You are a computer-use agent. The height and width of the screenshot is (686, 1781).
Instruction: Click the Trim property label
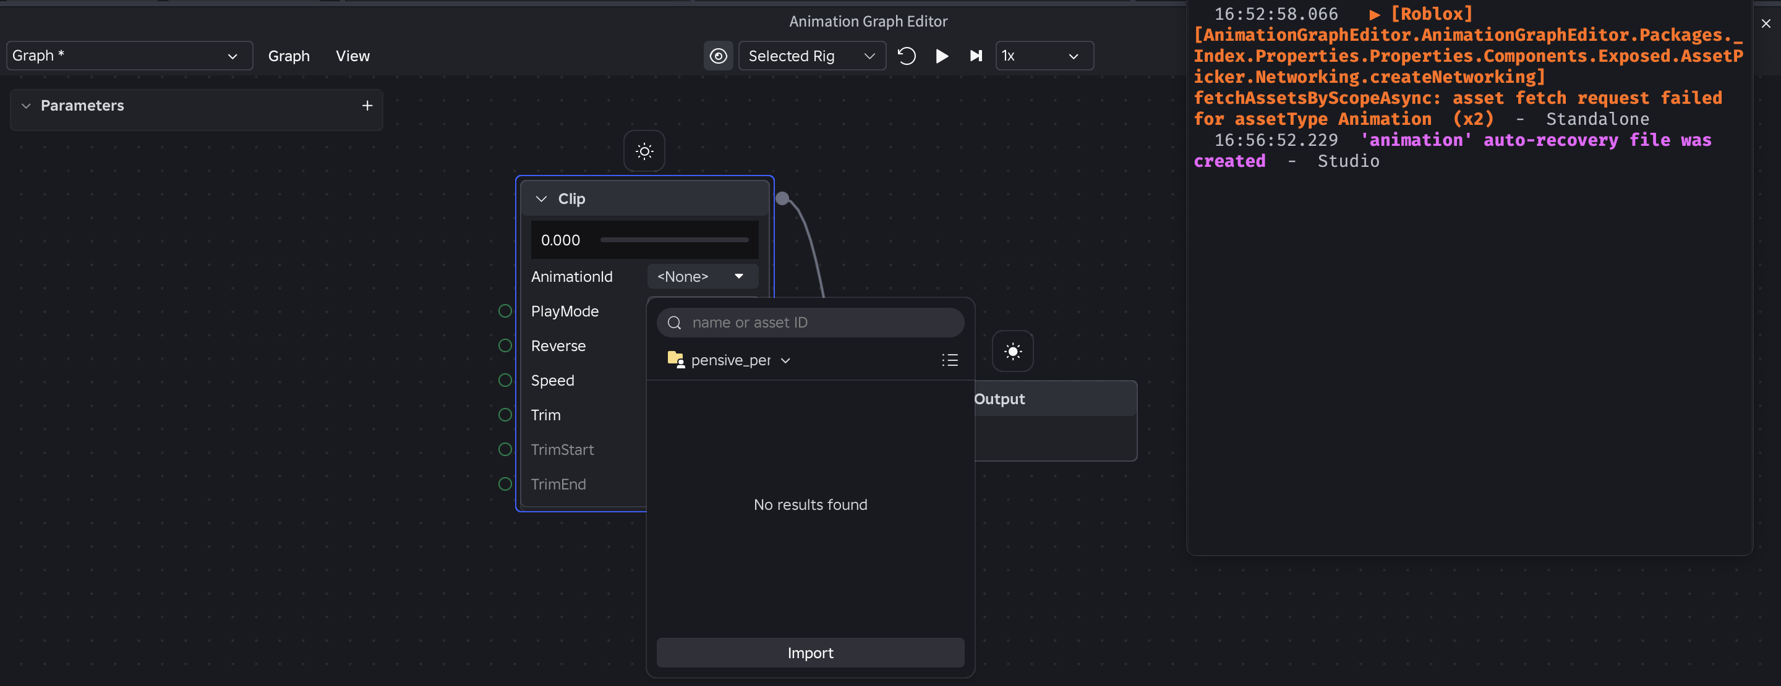click(x=545, y=415)
